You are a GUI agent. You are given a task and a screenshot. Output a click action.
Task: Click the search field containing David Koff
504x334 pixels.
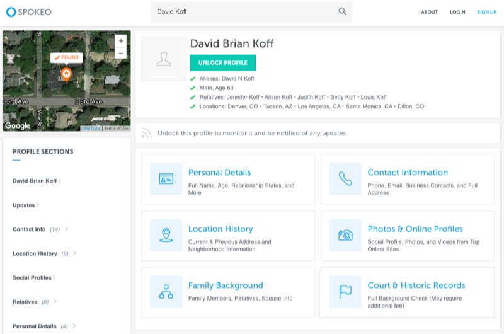(251, 11)
